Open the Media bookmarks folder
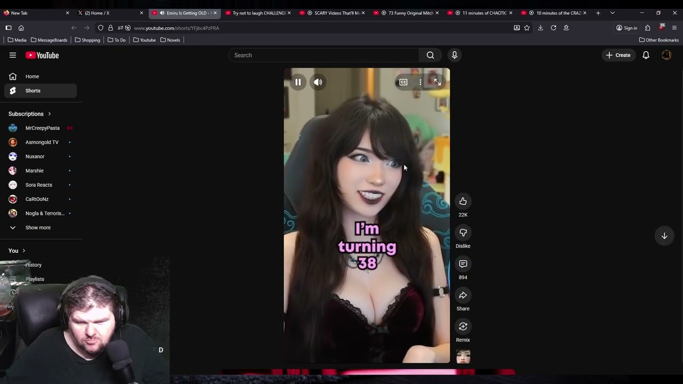 click(x=17, y=40)
